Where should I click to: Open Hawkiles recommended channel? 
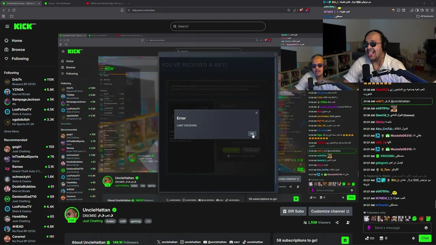click(x=29, y=218)
